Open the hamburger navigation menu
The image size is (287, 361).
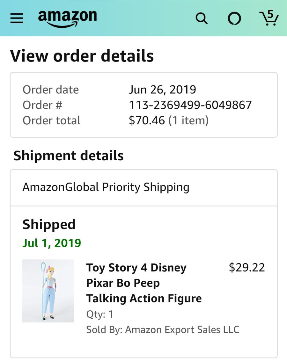click(17, 18)
